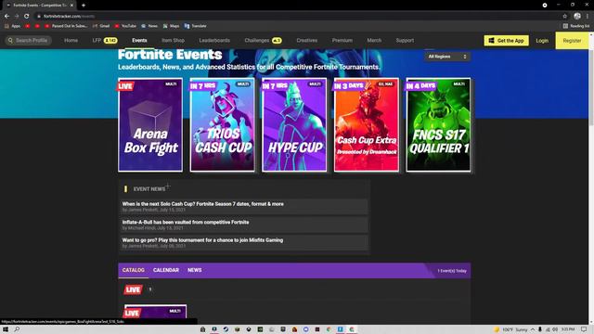Open the Apps bookmark shortcut

click(12, 26)
